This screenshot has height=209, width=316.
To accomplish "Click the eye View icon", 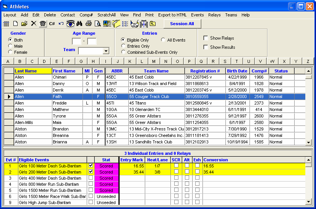I will pyautogui.click(x=70, y=24).
